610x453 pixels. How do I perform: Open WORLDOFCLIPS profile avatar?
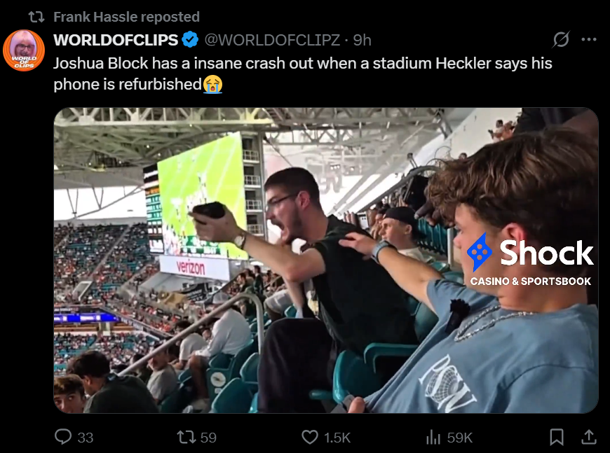(x=24, y=50)
